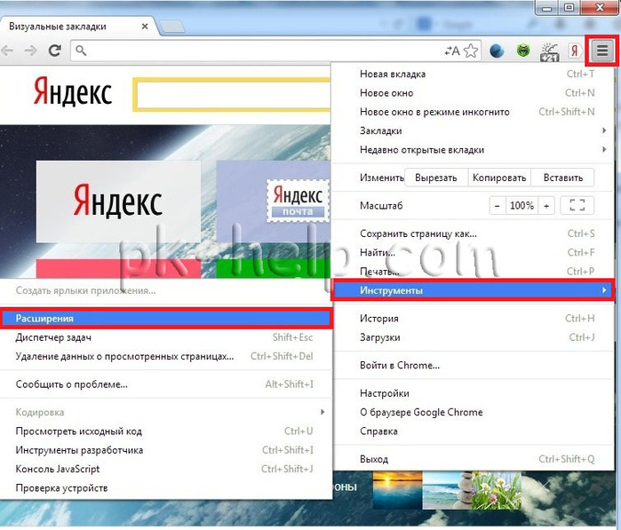Open Диспетчер задач from submenu
This screenshot has height=530, width=621.
click(x=165, y=337)
